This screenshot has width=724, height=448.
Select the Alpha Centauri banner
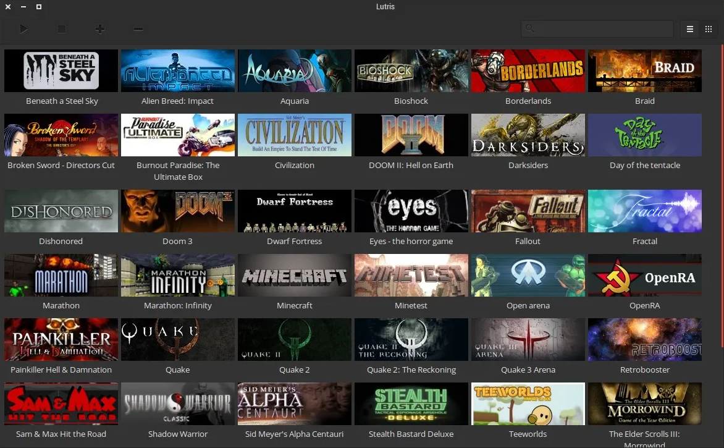click(295, 404)
